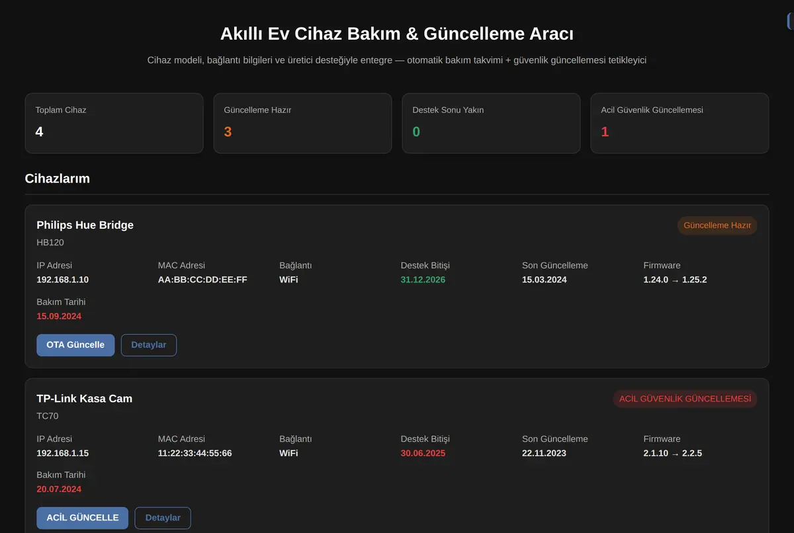Viewport: 794px width, 533px height.
Task: Click last update date 15.03.2024
Action: pos(545,280)
